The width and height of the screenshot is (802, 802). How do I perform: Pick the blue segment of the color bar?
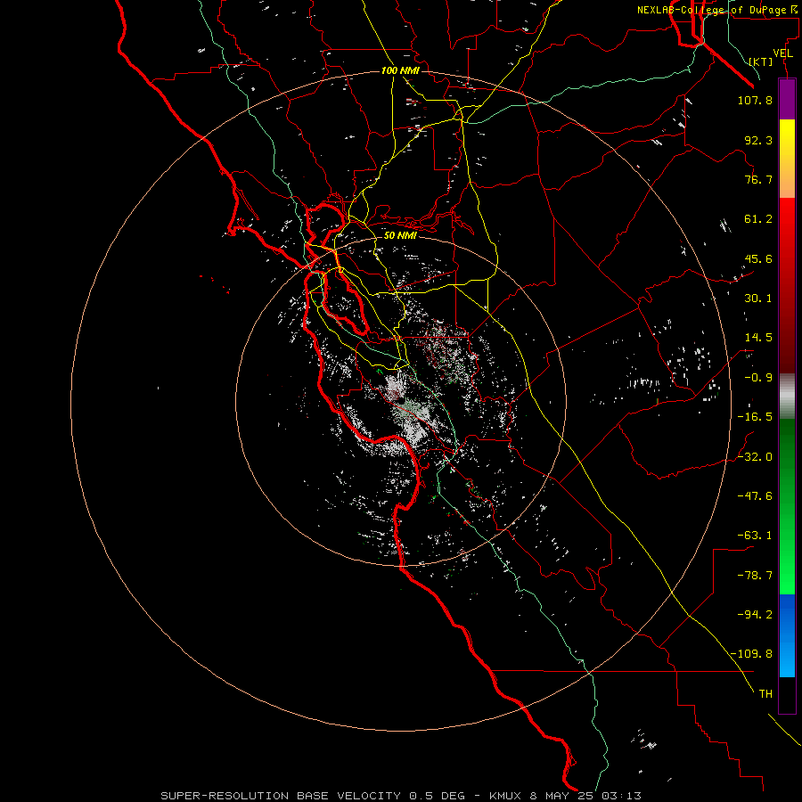(787, 635)
